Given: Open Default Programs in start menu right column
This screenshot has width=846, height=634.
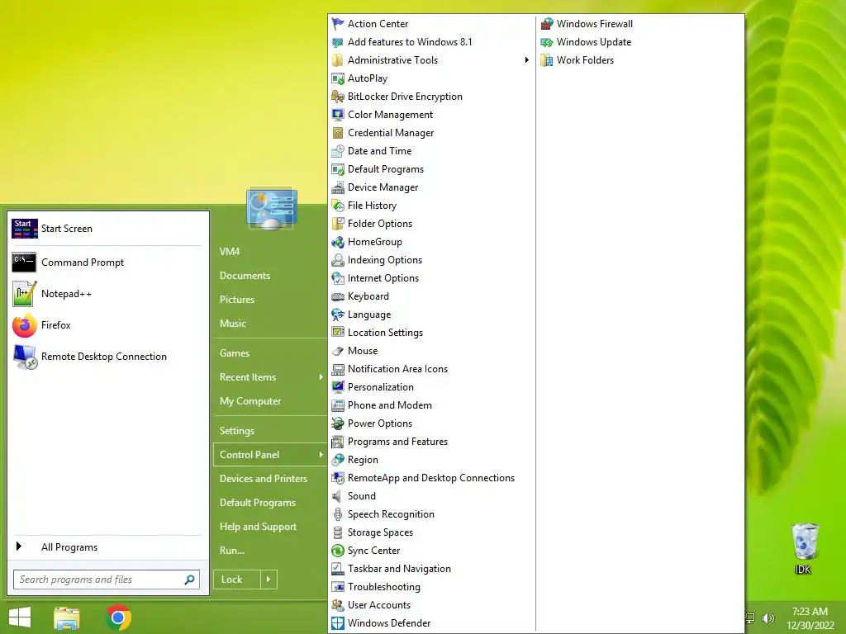Looking at the screenshot, I should (258, 503).
